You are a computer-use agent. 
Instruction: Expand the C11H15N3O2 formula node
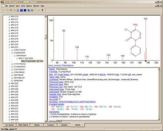pos(12,64)
